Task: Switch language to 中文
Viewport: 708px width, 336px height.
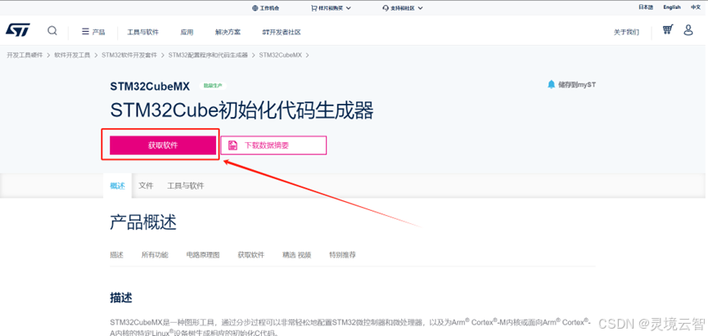Action: point(696,7)
